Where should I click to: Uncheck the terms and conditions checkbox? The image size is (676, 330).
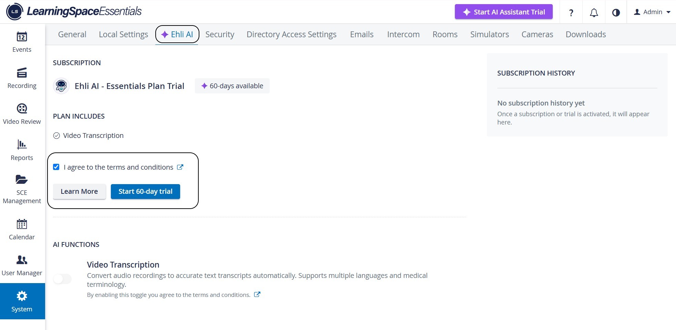tap(56, 167)
